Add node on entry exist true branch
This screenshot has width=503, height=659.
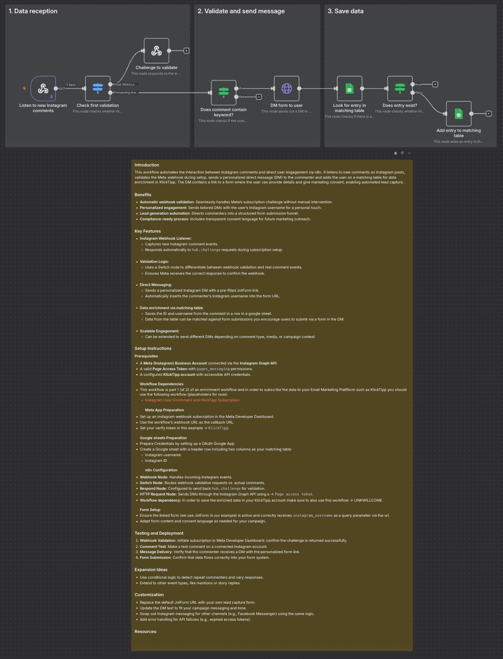coord(435,84)
